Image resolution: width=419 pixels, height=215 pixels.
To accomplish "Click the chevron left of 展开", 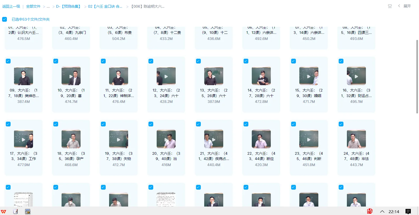I will pyautogui.click(x=399, y=6).
